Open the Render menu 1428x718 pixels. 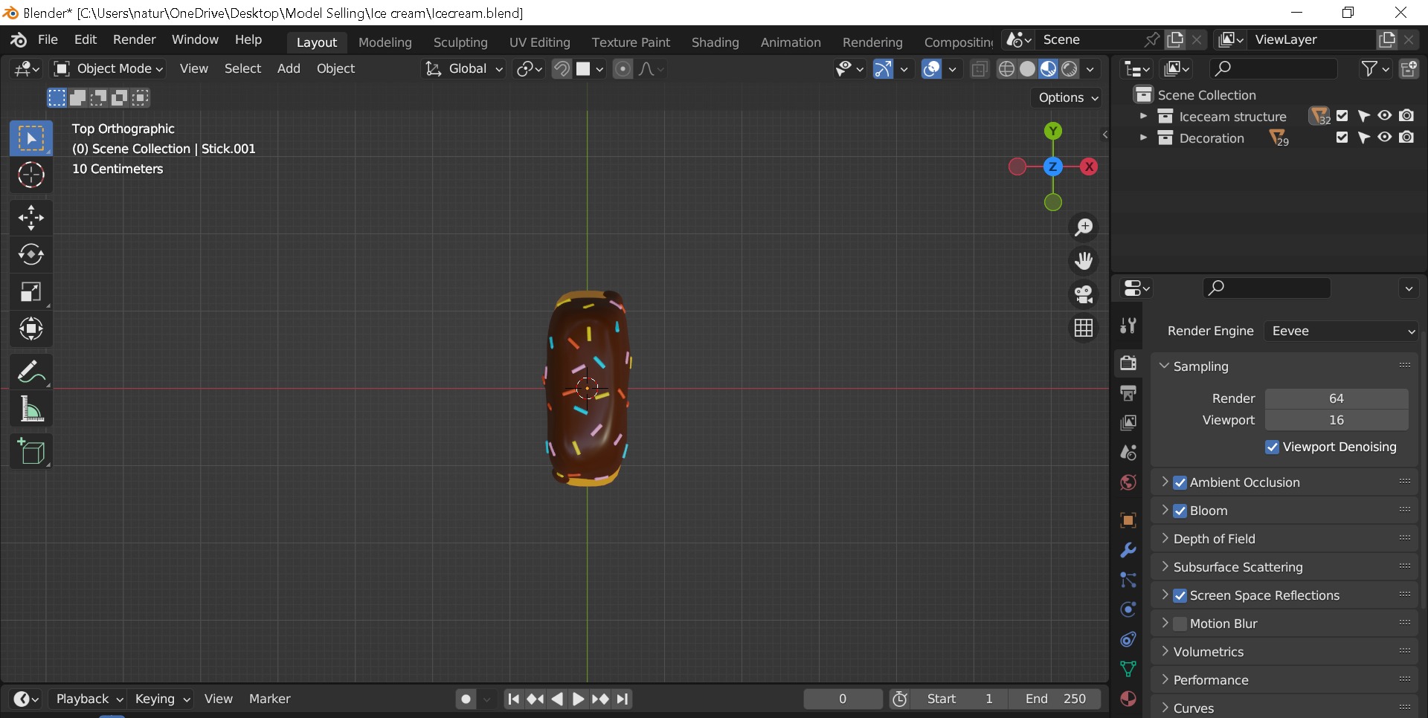click(x=134, y=40)
